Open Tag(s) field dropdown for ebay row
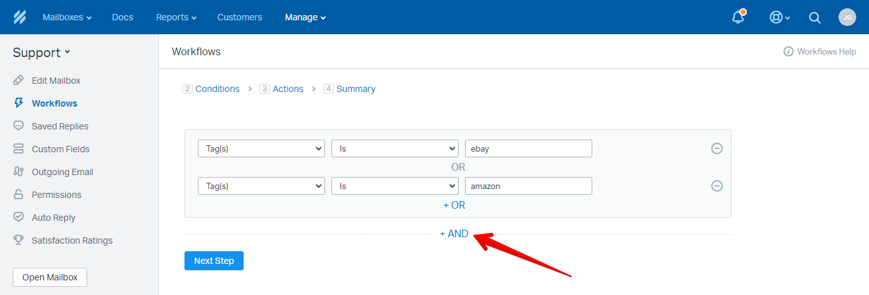The image size is (869, 295). [x=261, y=148]
